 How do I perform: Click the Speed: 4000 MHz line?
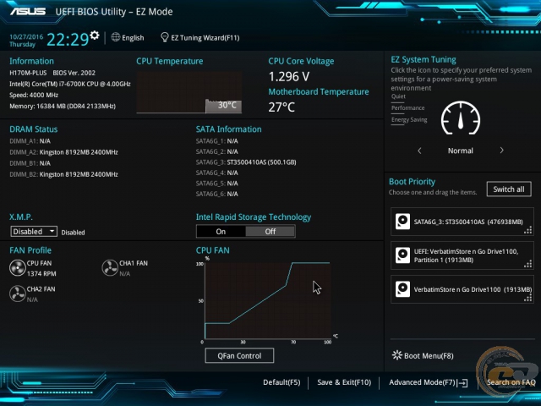click(x=34, y=95)
